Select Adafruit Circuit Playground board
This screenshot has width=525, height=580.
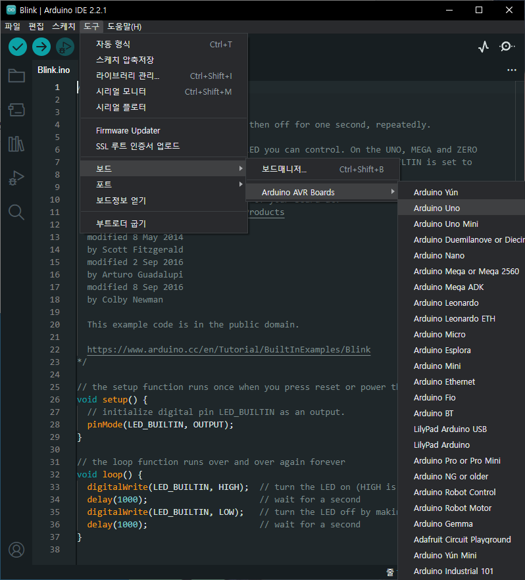point(461,540)
